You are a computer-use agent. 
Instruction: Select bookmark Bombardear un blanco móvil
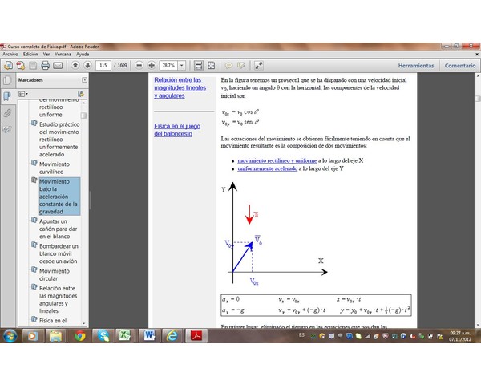coord(59,253)
